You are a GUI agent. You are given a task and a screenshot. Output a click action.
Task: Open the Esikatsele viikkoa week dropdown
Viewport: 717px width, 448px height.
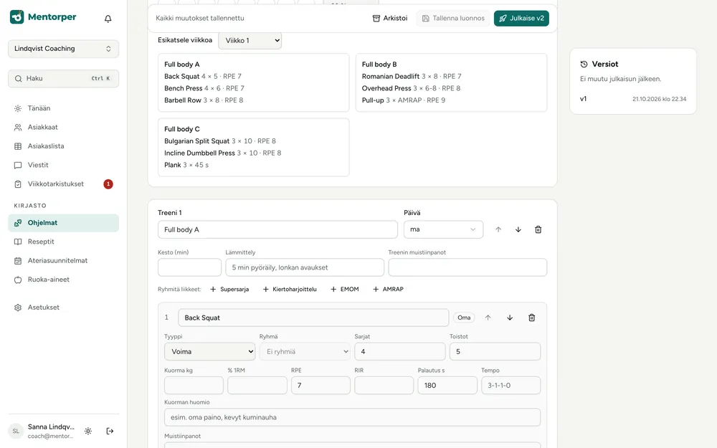[250, 40]
